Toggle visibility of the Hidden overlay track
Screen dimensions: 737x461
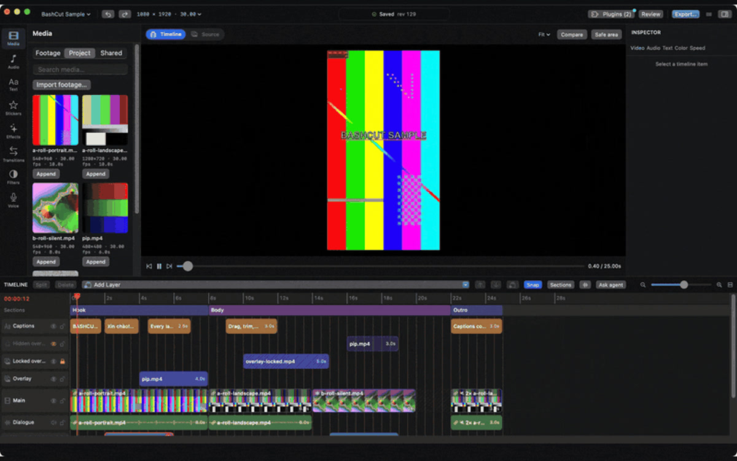pyautogui.click(x=53, y=344)
